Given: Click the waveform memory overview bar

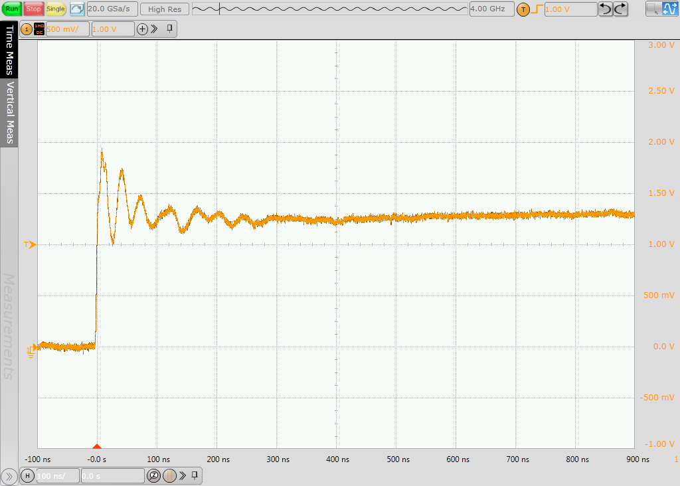Looking at the screenshot, I should click(x=329, y=9).
